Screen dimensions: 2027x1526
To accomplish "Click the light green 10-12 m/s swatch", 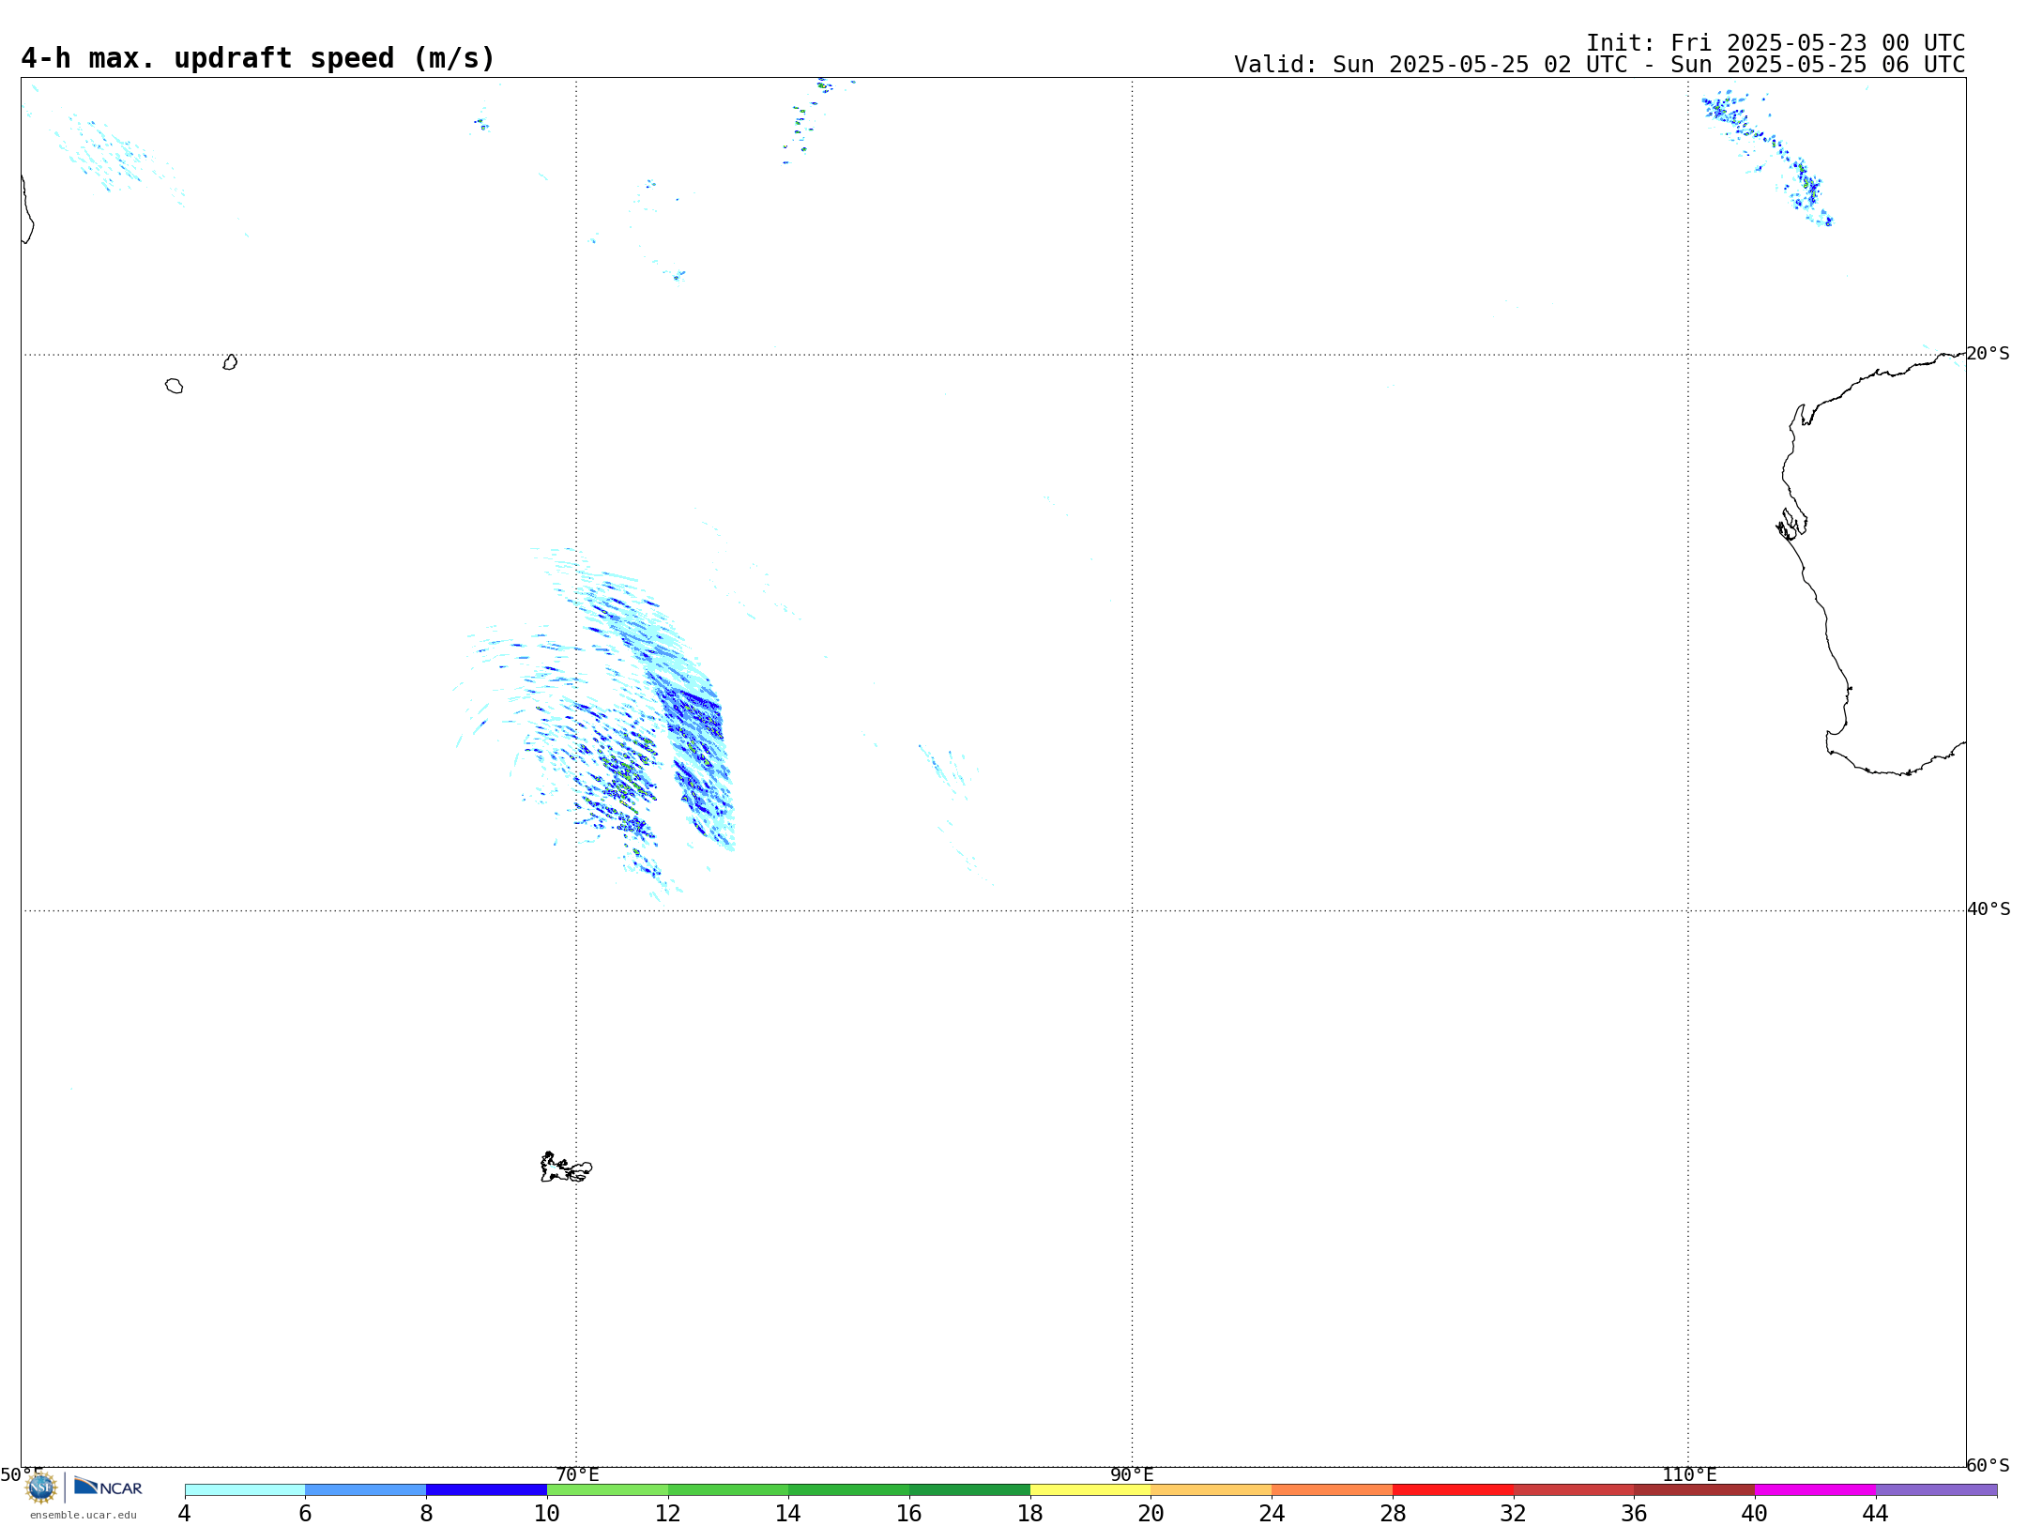I will click(x=607, y=1489).
